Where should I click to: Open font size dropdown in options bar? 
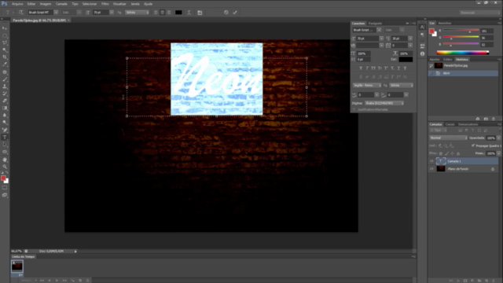click(112, 13)
